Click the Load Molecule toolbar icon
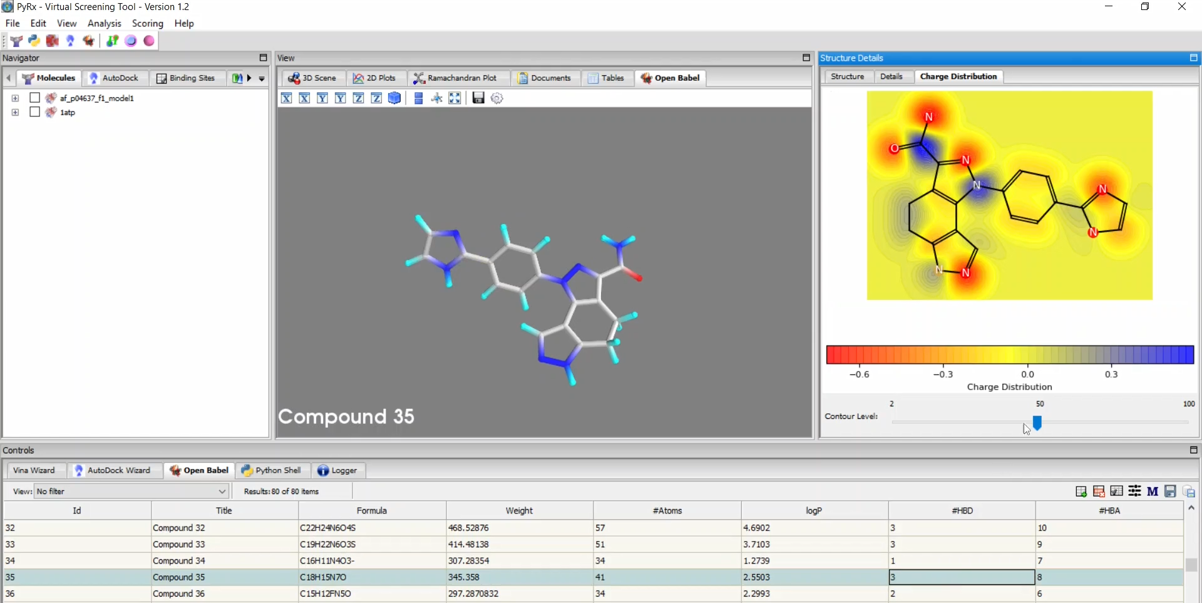This screenshot has height=603, width=1202. point(16,41)
